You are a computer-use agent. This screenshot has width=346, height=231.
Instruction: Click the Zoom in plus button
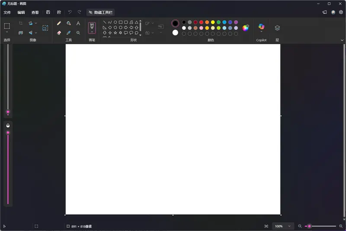341,226
